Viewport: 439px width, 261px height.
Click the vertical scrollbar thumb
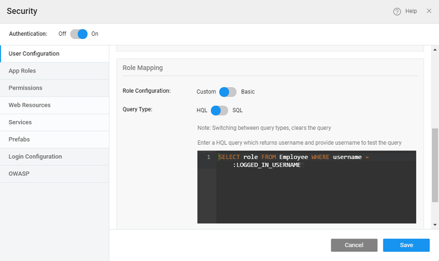(x=435, y=165)
